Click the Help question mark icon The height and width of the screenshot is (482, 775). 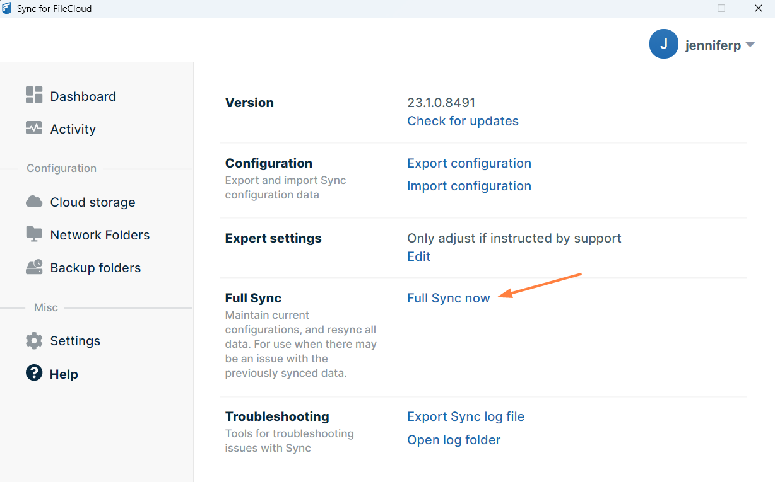point(34,373)
